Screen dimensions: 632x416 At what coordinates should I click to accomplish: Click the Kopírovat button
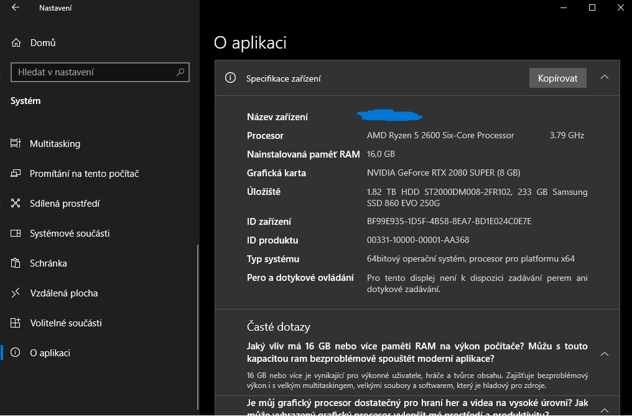tap(557, 77)
